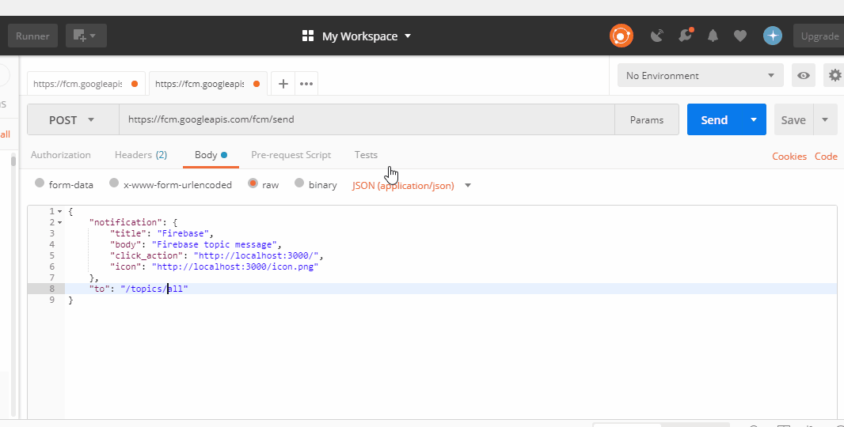Image resolution: width=844 pixels, height=427 pixels.
Task: Click the request URL input field
Action: pos(366,120)
